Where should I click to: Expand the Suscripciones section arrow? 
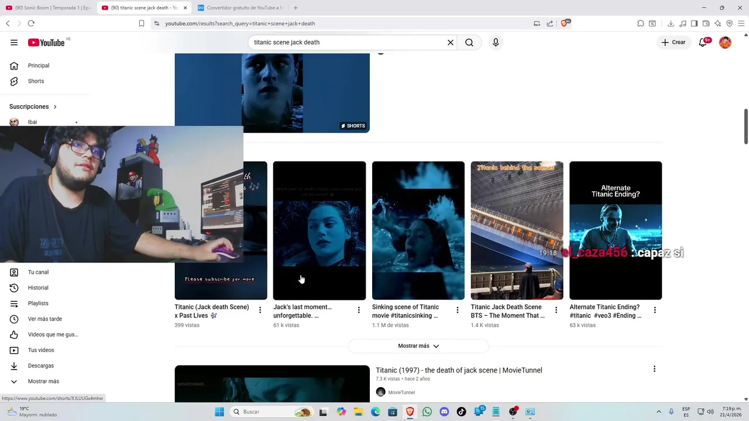coord(55,106)
